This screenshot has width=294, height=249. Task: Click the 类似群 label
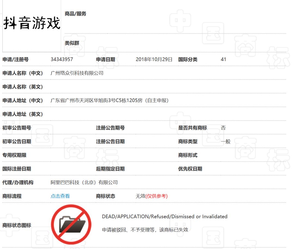tap(72, 43)
